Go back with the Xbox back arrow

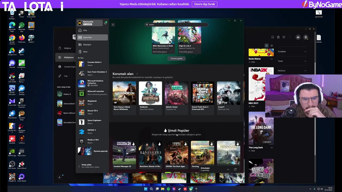pos(113,25)
